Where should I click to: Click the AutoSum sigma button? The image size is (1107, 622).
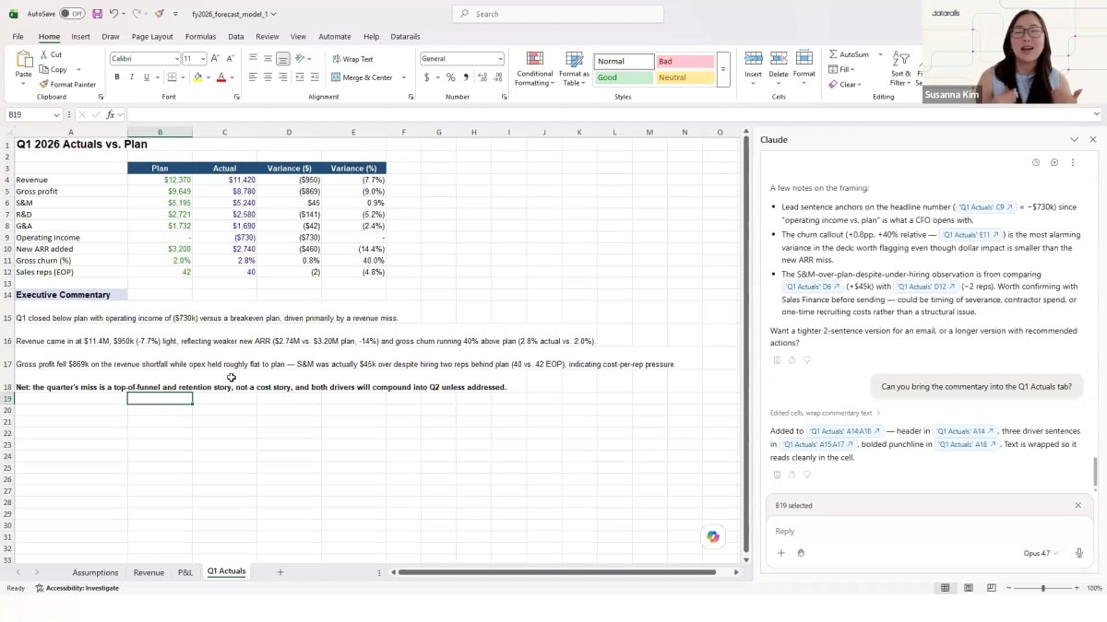[849, 54]
